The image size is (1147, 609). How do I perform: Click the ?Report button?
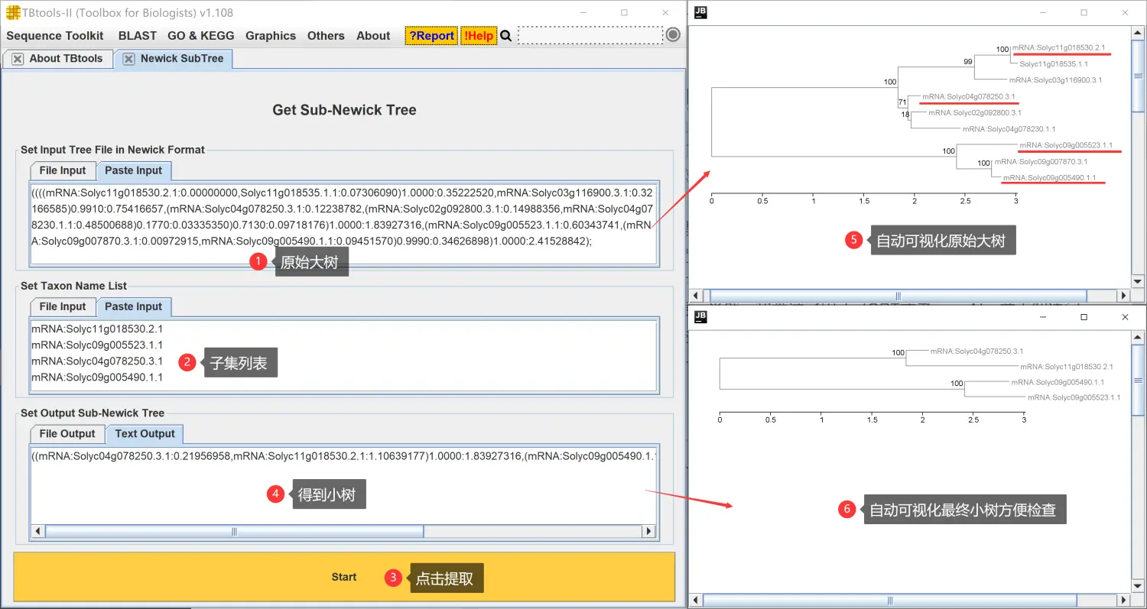pos(431,36)
